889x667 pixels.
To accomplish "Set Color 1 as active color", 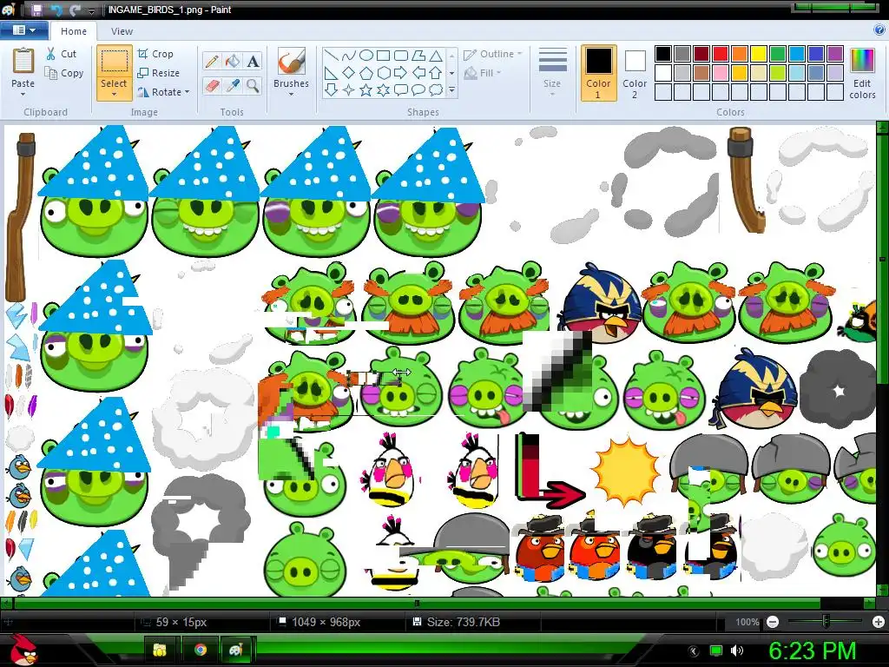I will click(x=599, y=73).
